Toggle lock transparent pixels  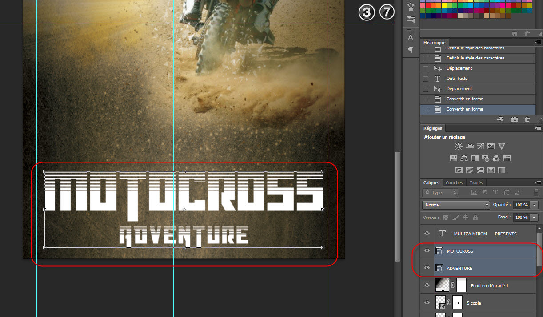446,218
